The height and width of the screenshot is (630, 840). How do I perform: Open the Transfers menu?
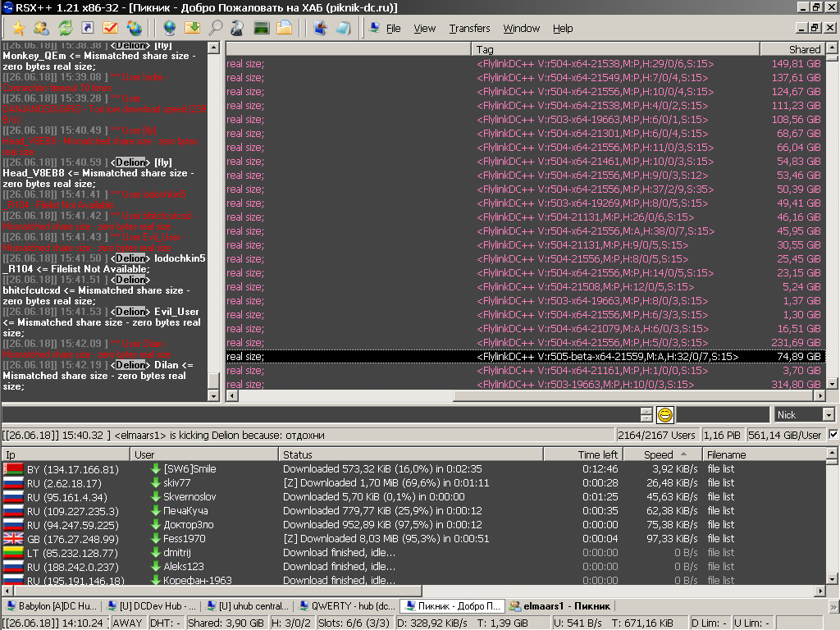[469, 29]
